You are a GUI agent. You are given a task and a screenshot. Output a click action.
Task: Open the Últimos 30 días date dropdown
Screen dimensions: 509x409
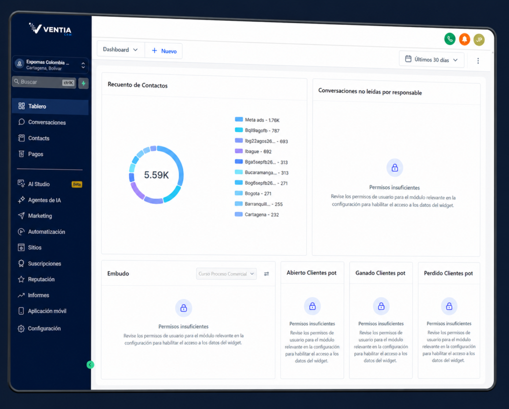pyautogui.click(x=431, y=60)
